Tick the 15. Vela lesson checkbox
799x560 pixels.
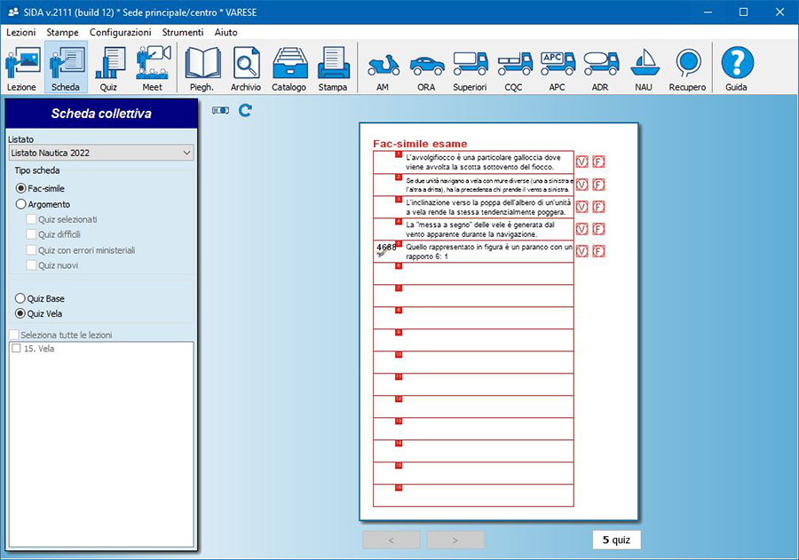pyautogui.click(x=16, y=349)
